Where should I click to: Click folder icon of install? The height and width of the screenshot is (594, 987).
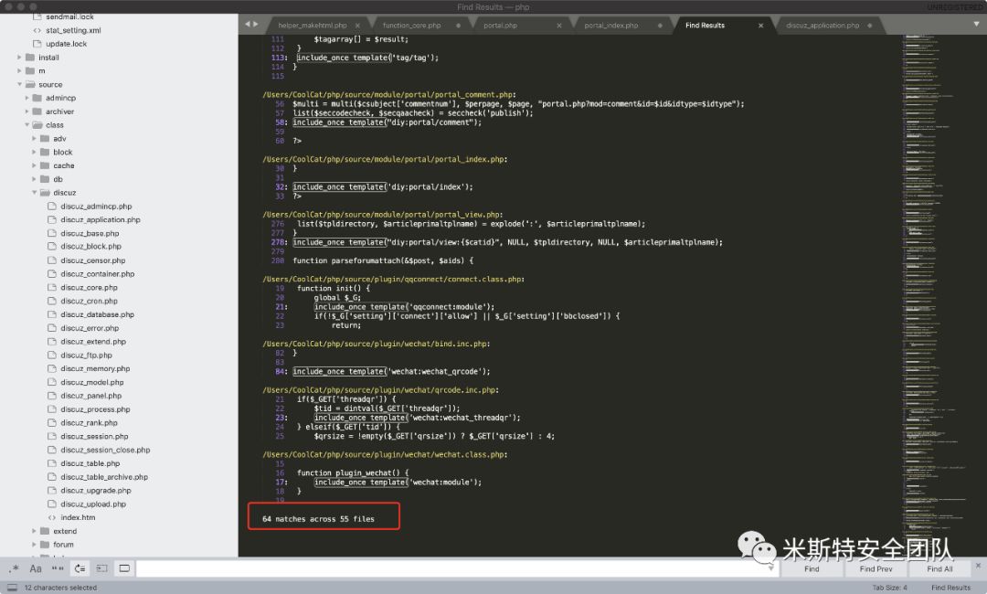coord(30,58)
